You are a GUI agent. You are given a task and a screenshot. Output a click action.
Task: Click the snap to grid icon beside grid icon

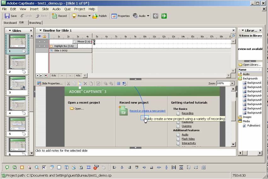[124, 83]
